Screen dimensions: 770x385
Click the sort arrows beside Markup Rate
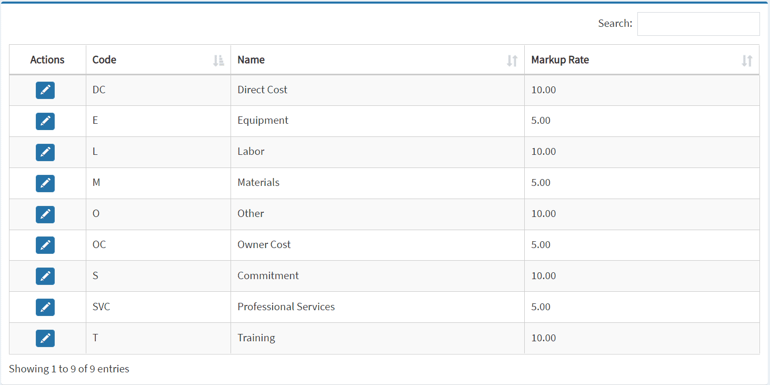pos(747,61)
